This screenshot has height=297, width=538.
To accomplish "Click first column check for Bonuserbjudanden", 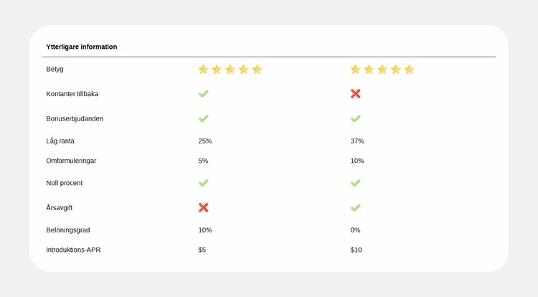I will 204,118.
